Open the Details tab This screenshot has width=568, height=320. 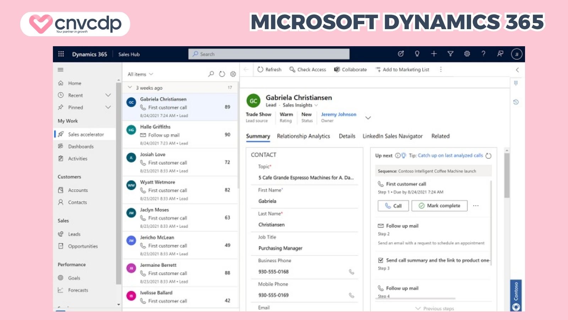coord(347,136)
